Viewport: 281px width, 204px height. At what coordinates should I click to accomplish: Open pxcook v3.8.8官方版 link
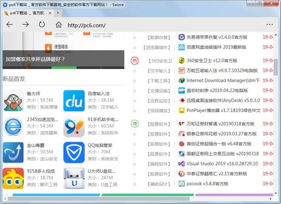pos(207,184)
